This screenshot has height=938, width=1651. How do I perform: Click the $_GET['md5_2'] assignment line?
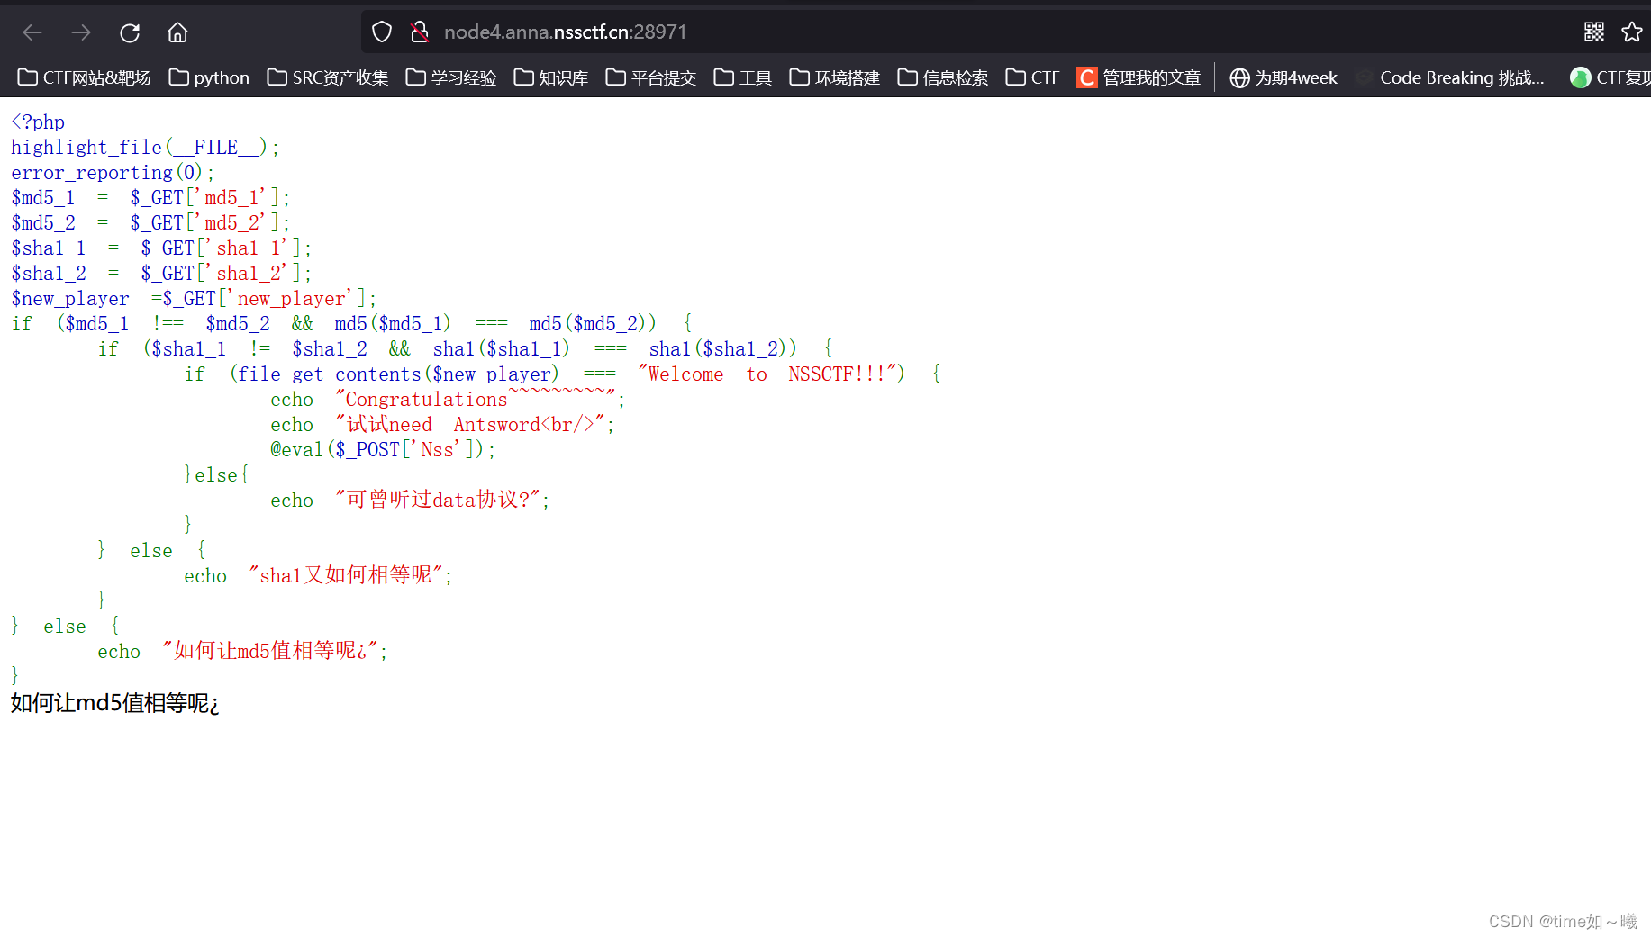pos(150,223)
